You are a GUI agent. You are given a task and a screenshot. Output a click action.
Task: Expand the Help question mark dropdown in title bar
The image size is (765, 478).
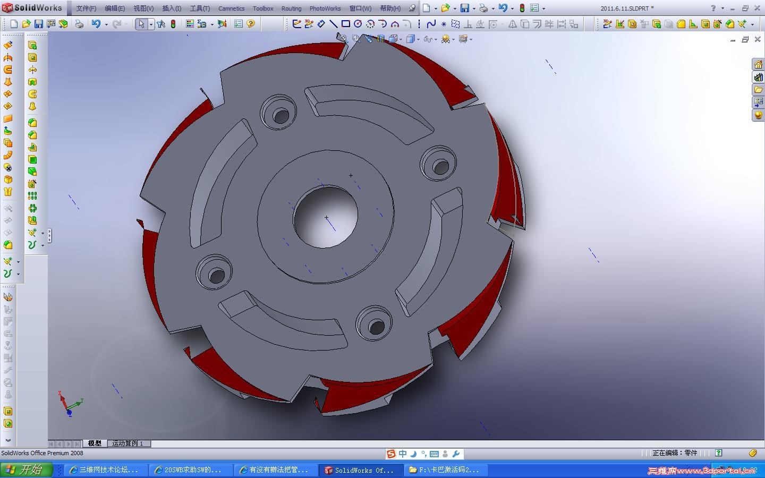coord(723,8)
